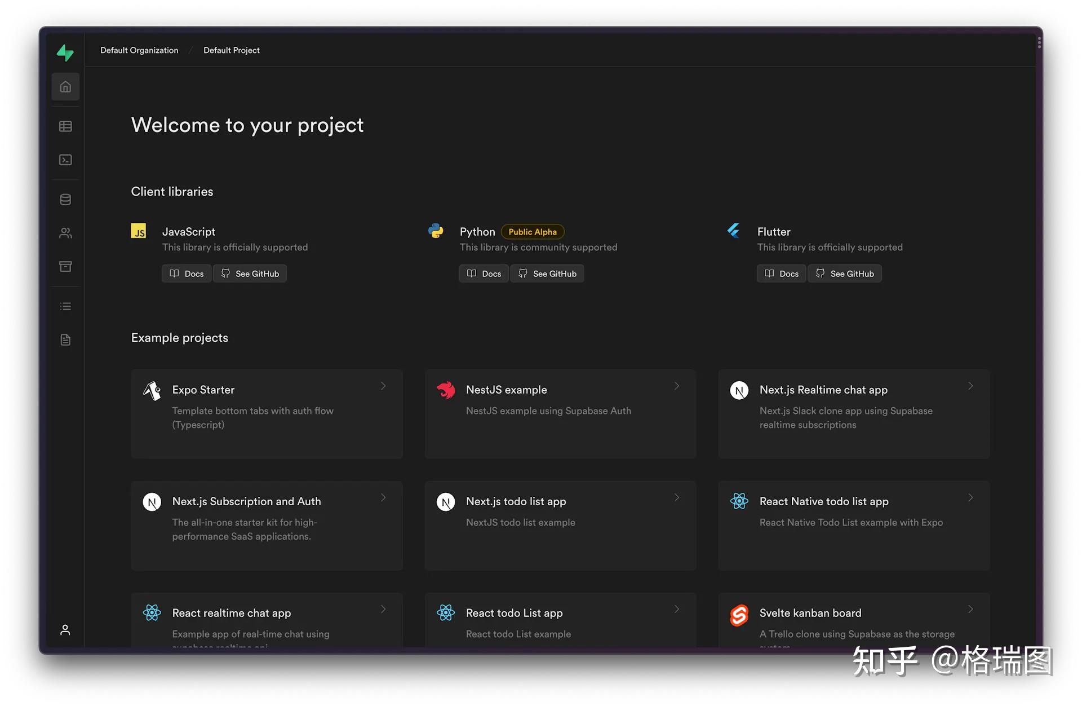Expand the NestJS example card chevron

point(677,386)
